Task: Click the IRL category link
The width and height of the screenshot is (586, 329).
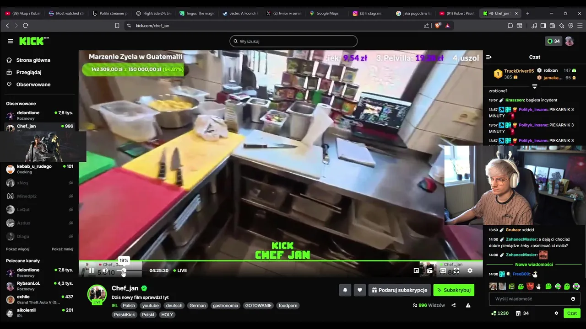Action: (x=115, y=305)
